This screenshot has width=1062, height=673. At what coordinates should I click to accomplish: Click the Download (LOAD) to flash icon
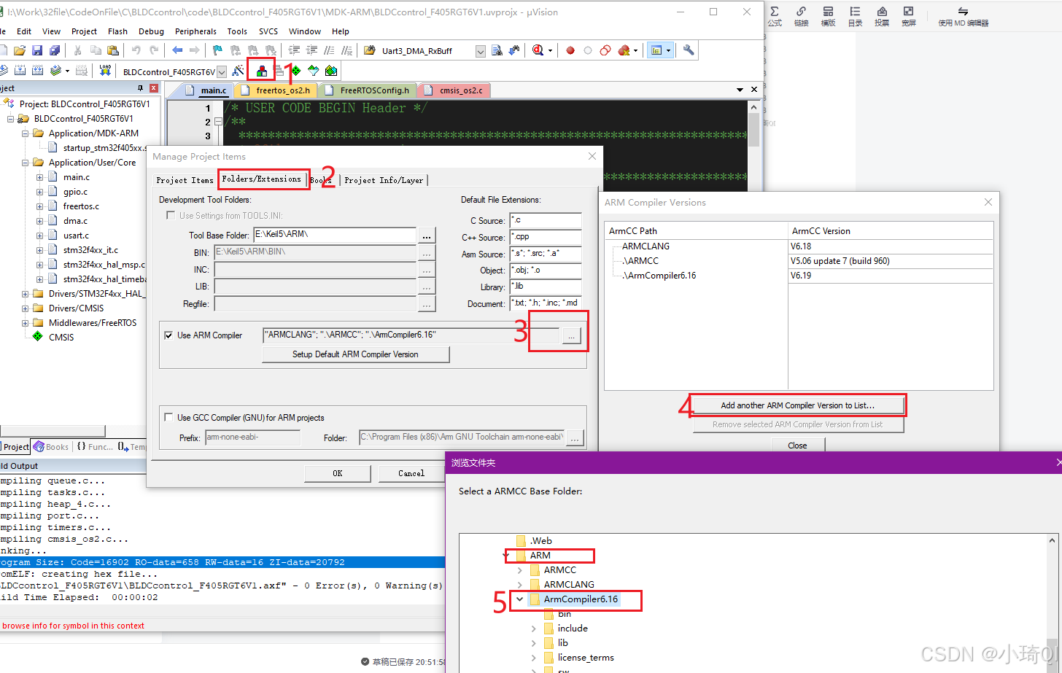[106, 71]
